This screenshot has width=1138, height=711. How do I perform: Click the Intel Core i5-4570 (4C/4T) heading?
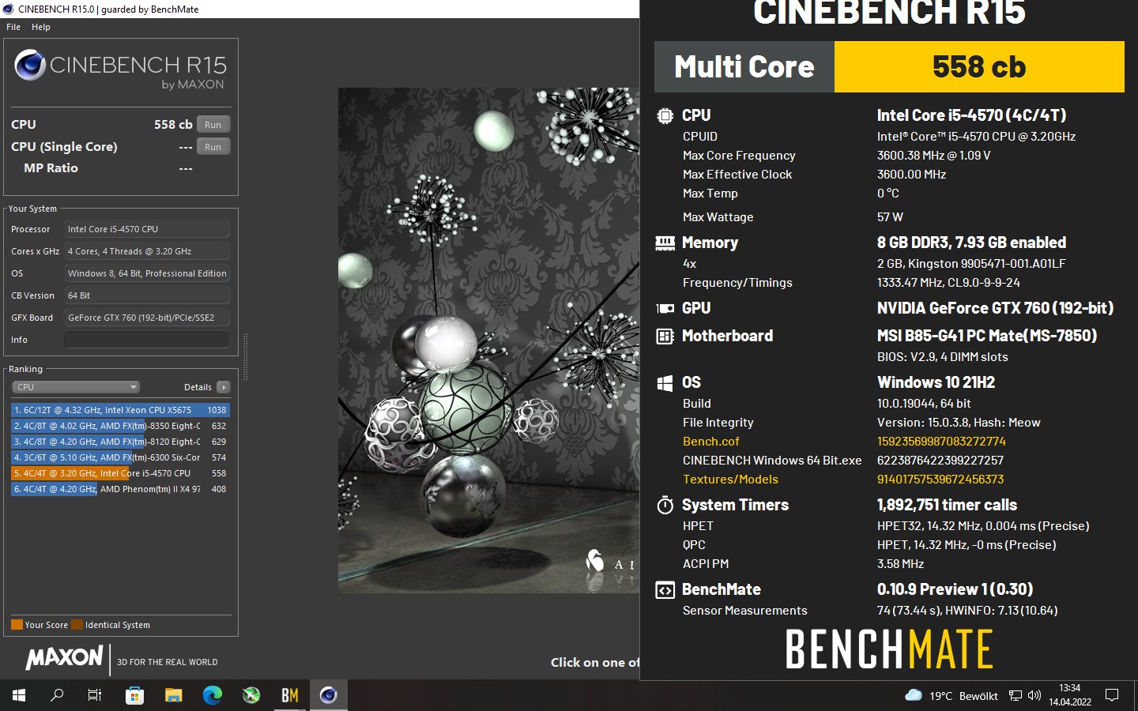[x=971, y=115]
